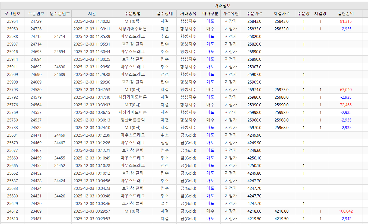Click 매수 in log 25950 row

(210, 29)
